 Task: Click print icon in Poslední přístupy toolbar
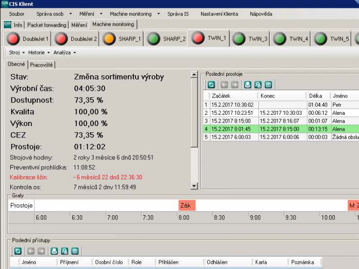tap(54, 251)
